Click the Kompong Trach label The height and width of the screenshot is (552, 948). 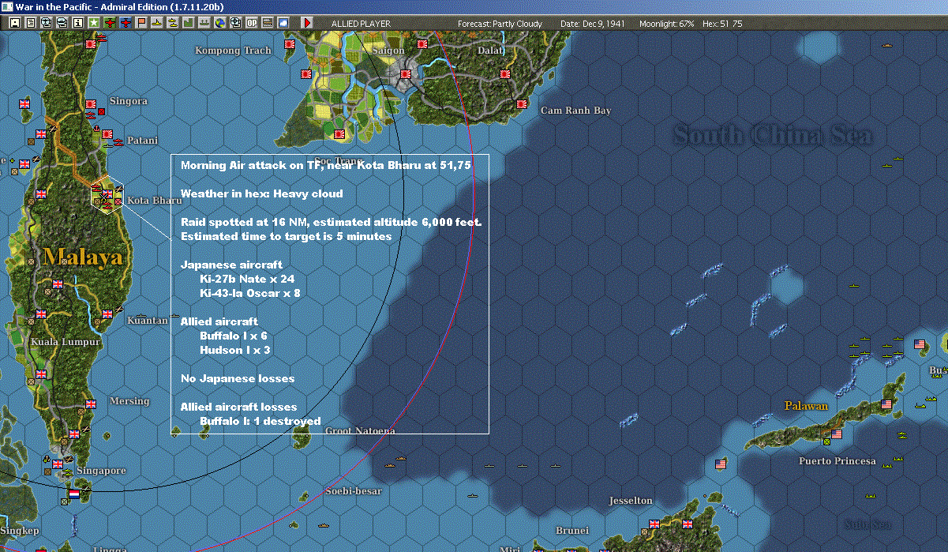click(x=233, y=51)
